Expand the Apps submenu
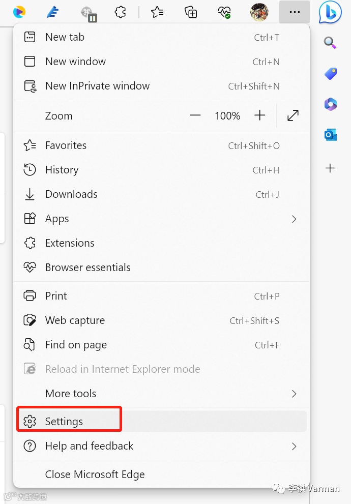 click(x=161, y=219)
